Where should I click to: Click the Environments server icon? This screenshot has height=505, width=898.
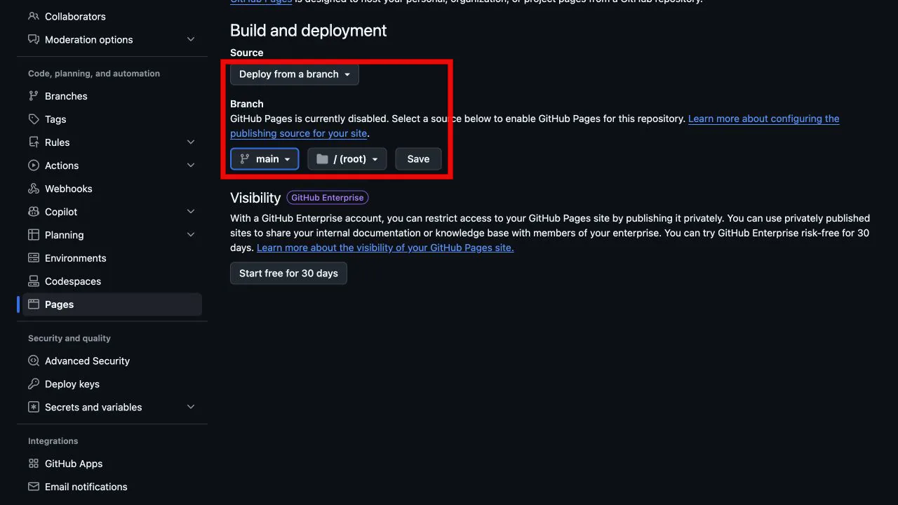point(34,258)
